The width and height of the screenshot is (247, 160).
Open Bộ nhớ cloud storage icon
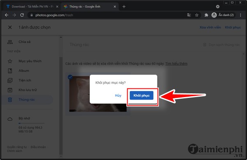10,119
